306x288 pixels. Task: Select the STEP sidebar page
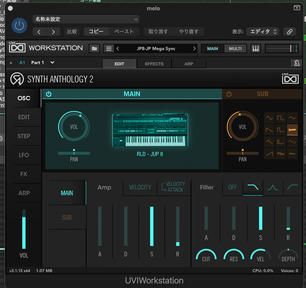click(24, 136)
